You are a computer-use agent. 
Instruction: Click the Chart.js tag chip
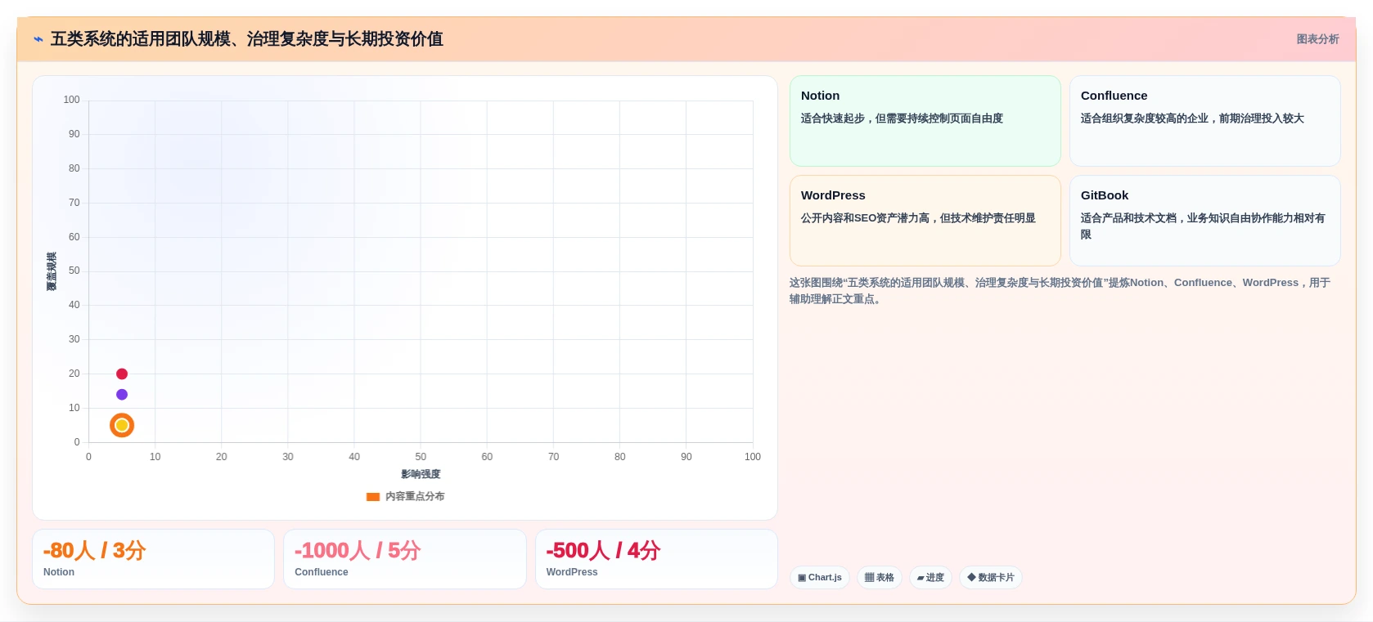(820, 577)
